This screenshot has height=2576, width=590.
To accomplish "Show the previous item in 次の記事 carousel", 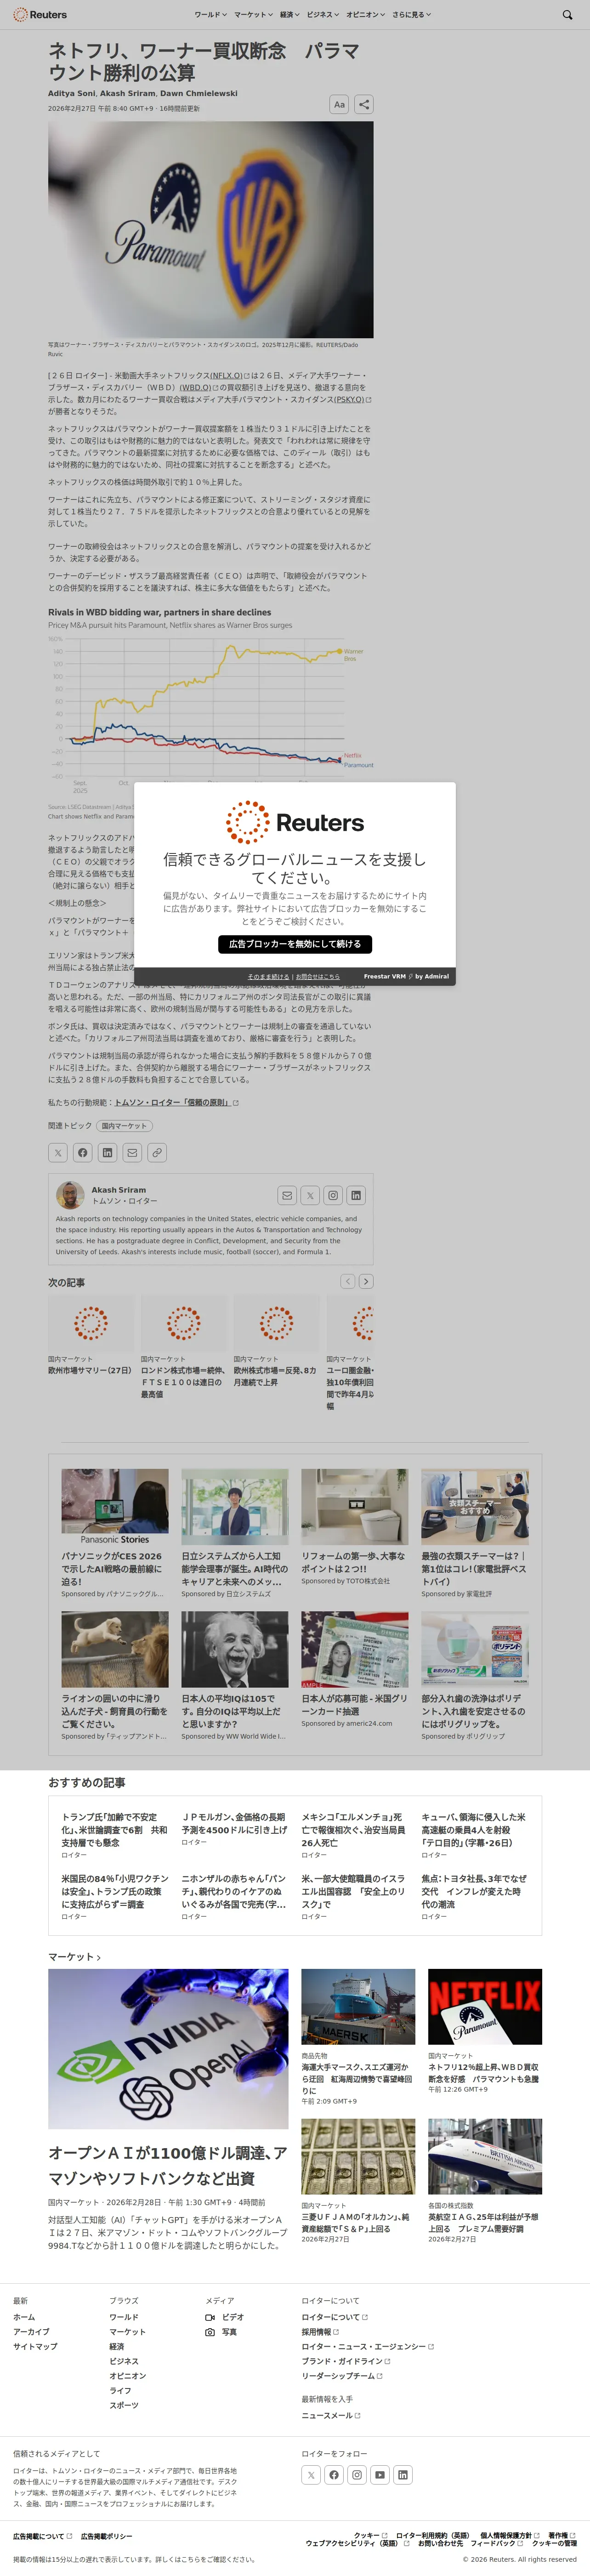I will (x=348, y=1281).
